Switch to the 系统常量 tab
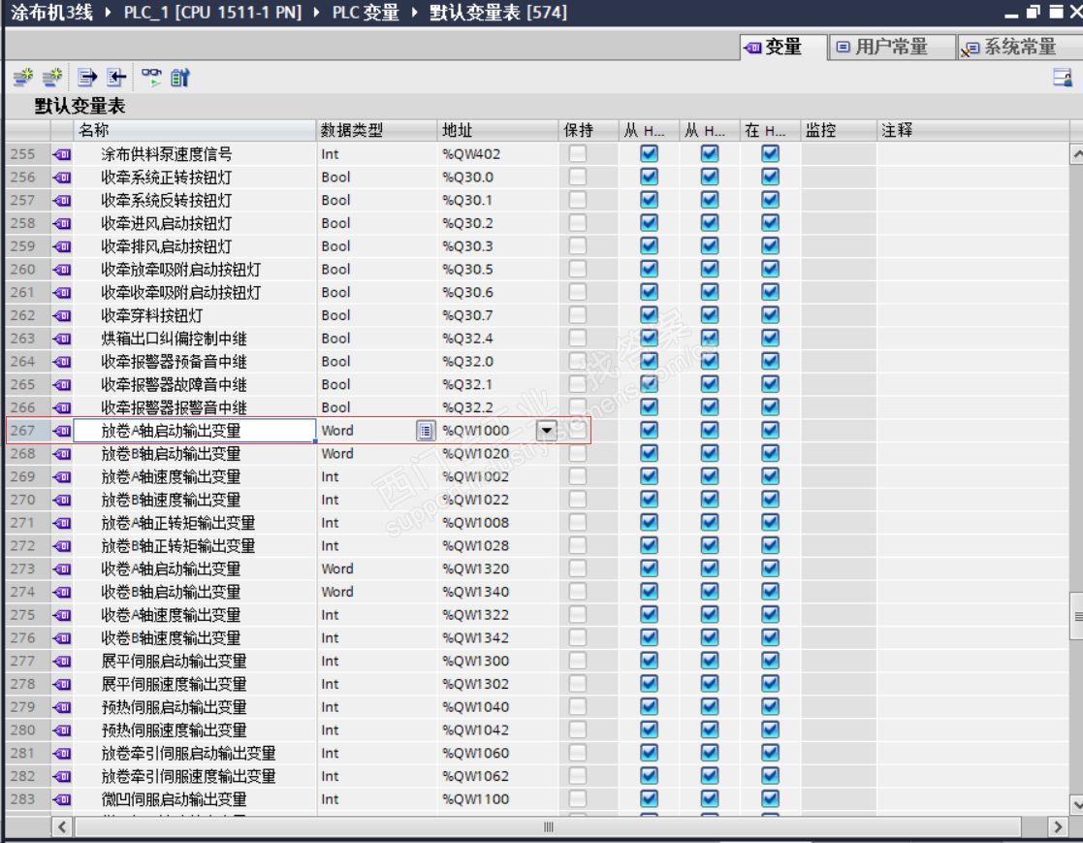Image resolution: width=1083 pixels, height=843 pixels. [x=1019, y=47]
